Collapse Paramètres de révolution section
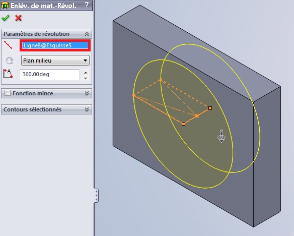This screenshot has height=236, width=294. (x=87, y=34)
